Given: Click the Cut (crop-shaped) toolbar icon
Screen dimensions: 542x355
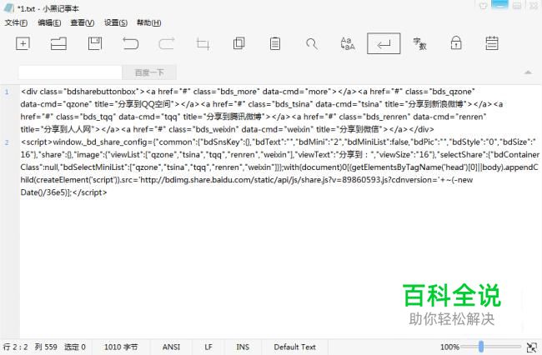Looking at the screenshot, I should coord(203,44).
